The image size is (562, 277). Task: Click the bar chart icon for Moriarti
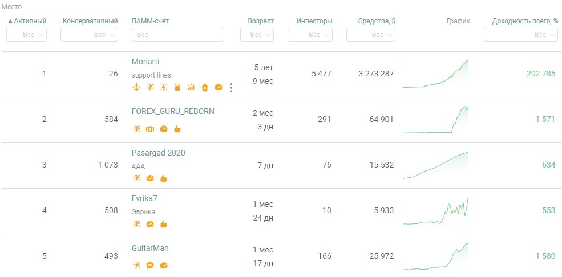click(191, 87)
